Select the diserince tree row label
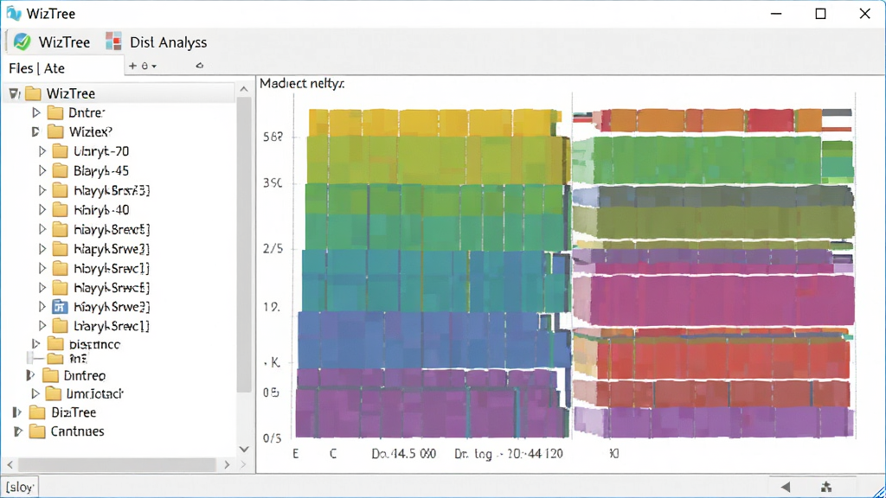The height and width of the screenshot is (498, 886). click(94, 344)
